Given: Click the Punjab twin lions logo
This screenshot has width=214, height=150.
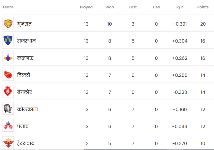Looking at the screenshot, I should tap(8, 126).
